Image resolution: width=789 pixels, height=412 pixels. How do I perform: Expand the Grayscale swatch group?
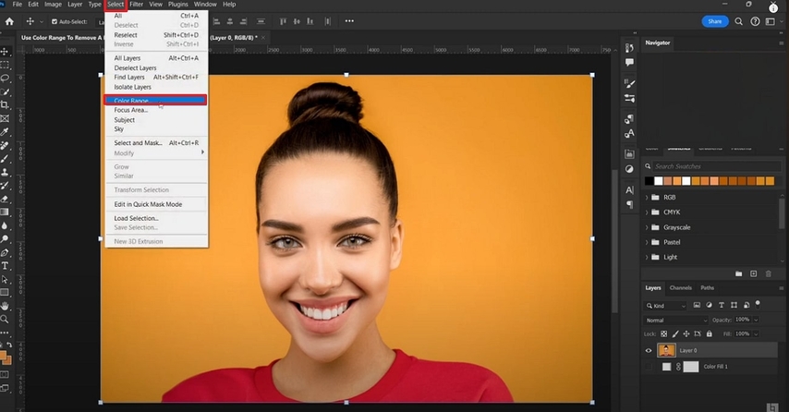[646, 227]
